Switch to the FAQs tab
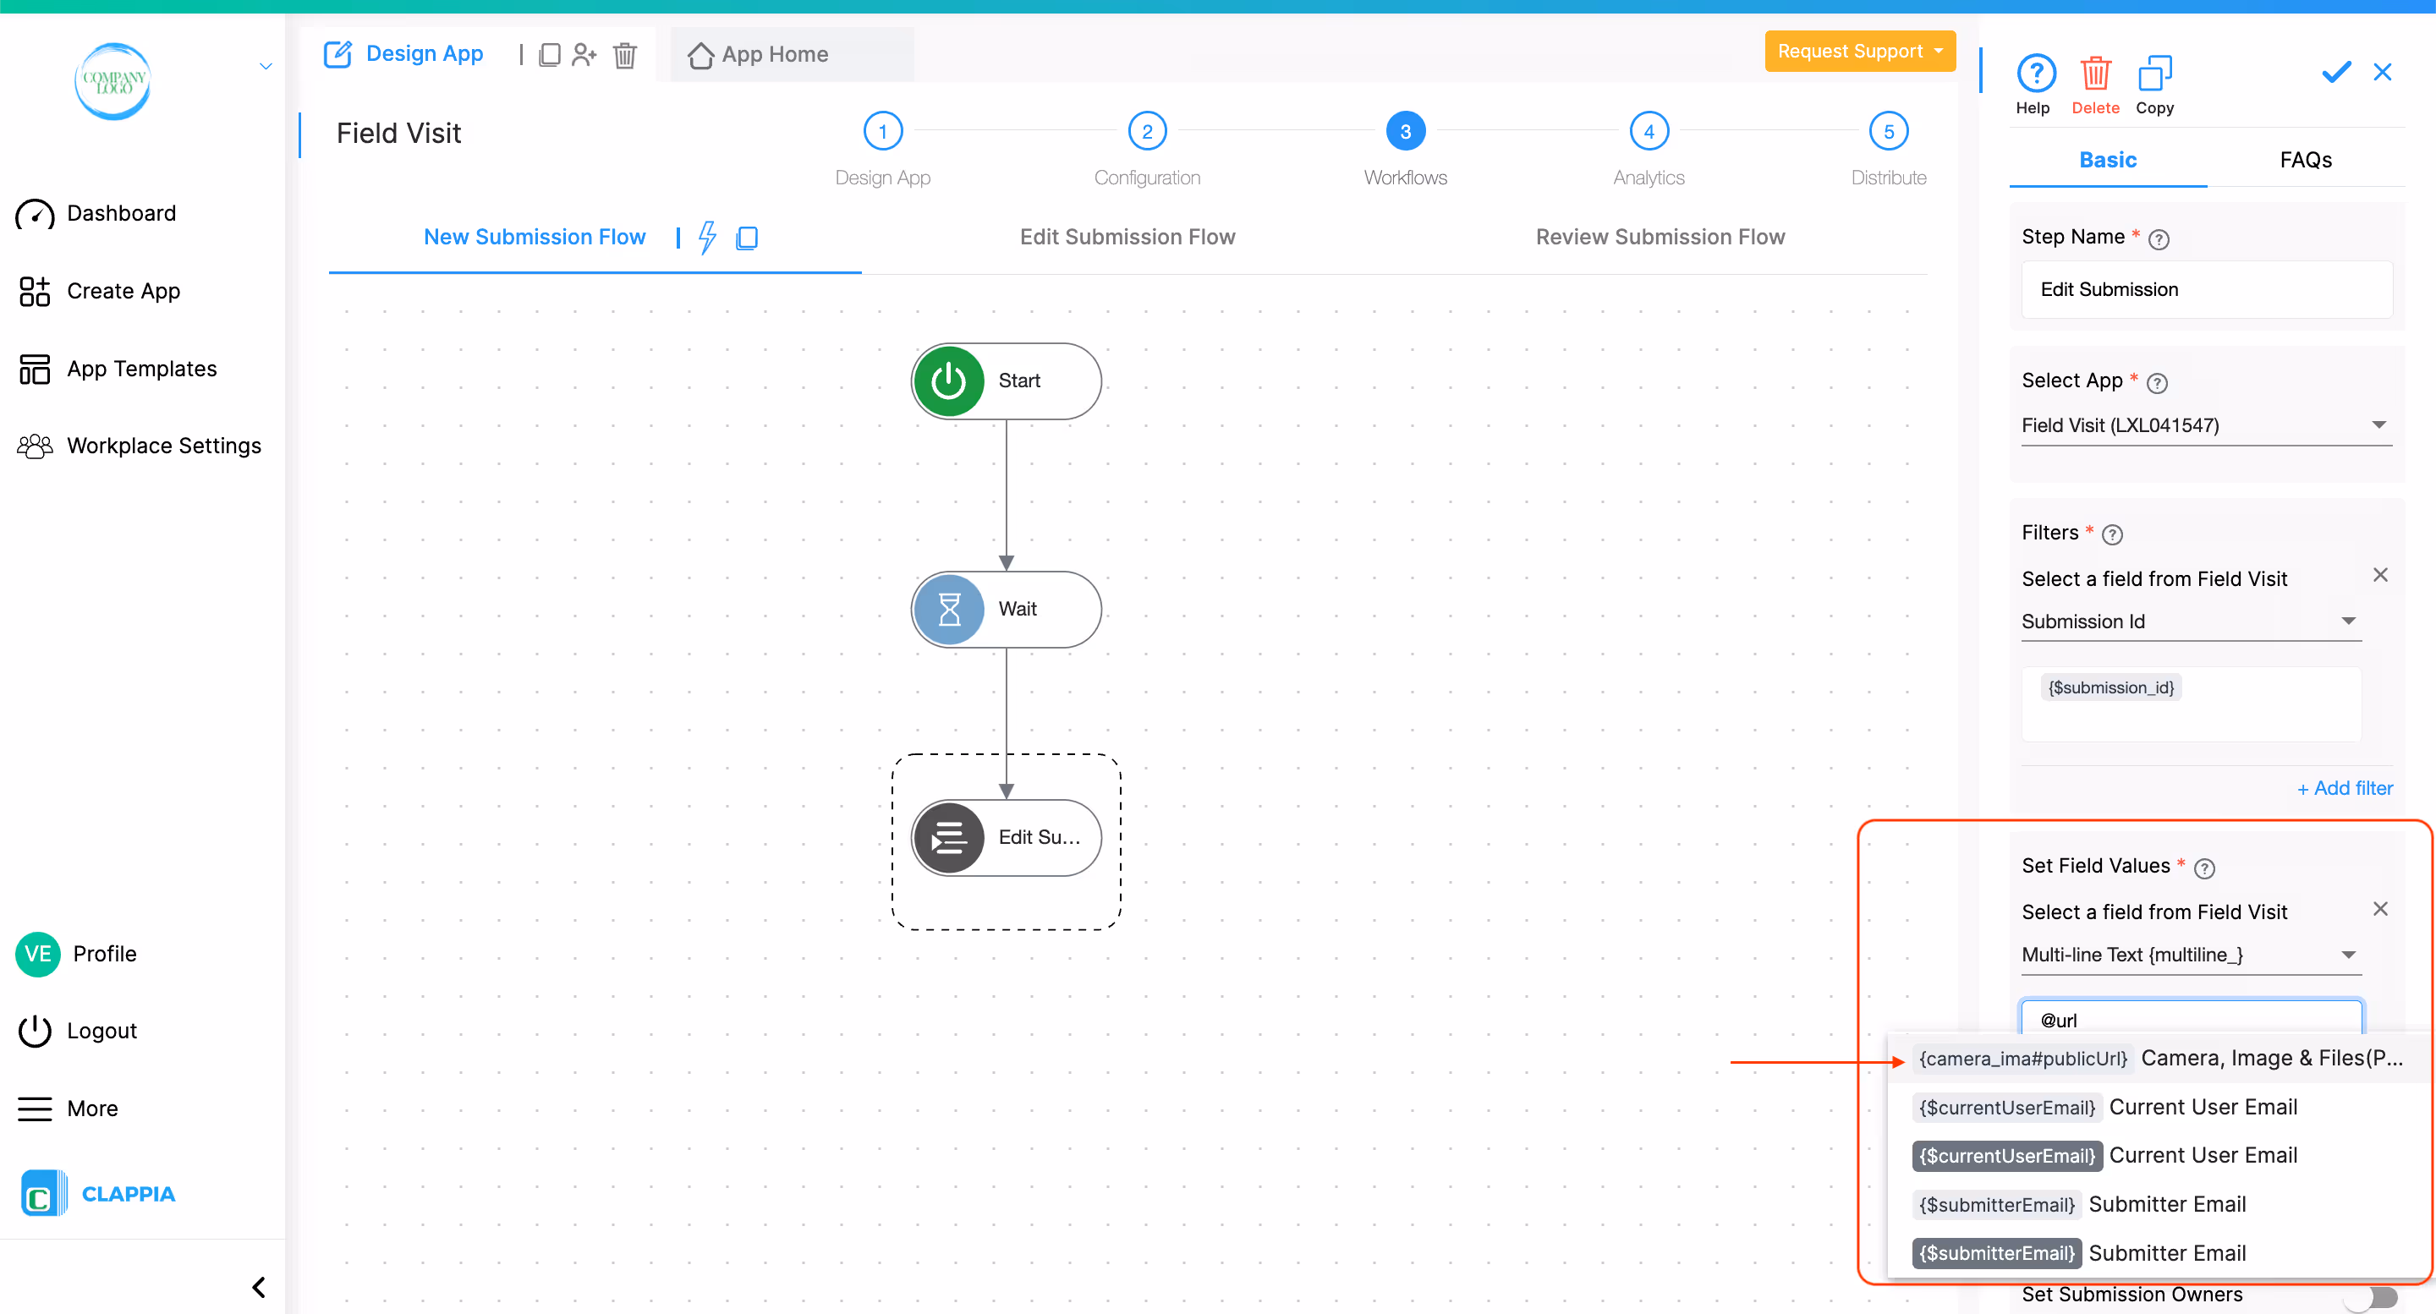Viewport: 2436px width, 1314px height. [2305, 160]
